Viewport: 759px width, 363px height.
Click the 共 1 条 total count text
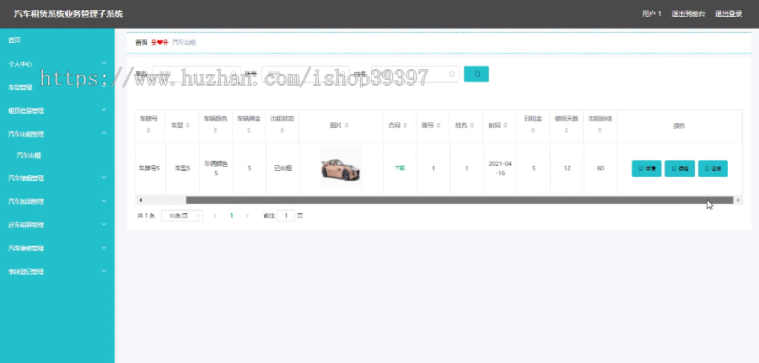(146, 216)
